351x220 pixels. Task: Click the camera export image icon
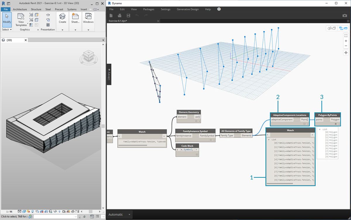(x=345, y=16)
